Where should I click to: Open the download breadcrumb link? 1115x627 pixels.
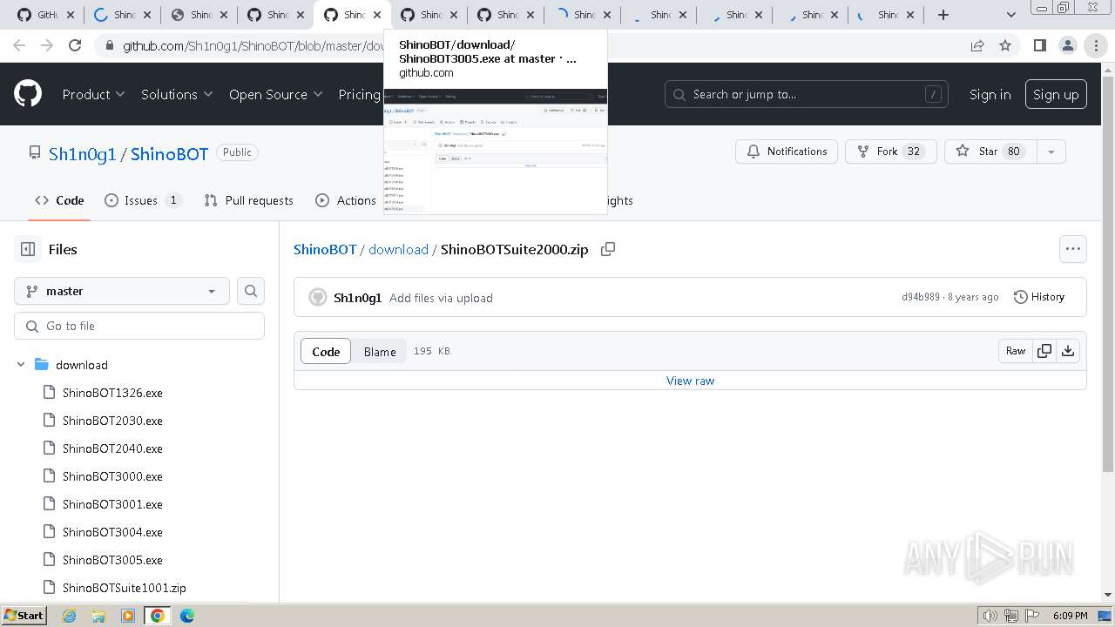click(x=398, y=249)
